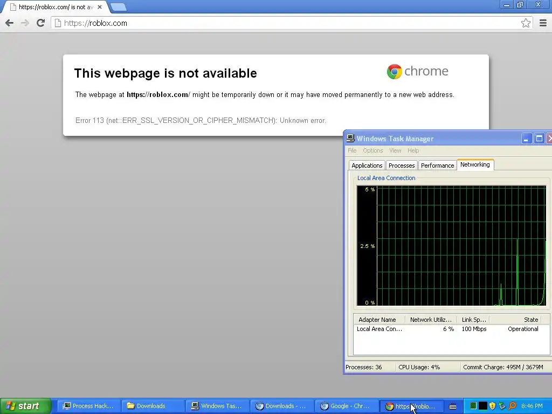Switch to the Performance tab

437,165
